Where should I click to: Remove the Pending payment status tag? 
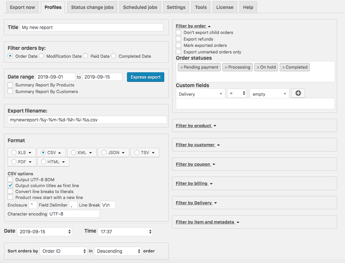point(181,67)
